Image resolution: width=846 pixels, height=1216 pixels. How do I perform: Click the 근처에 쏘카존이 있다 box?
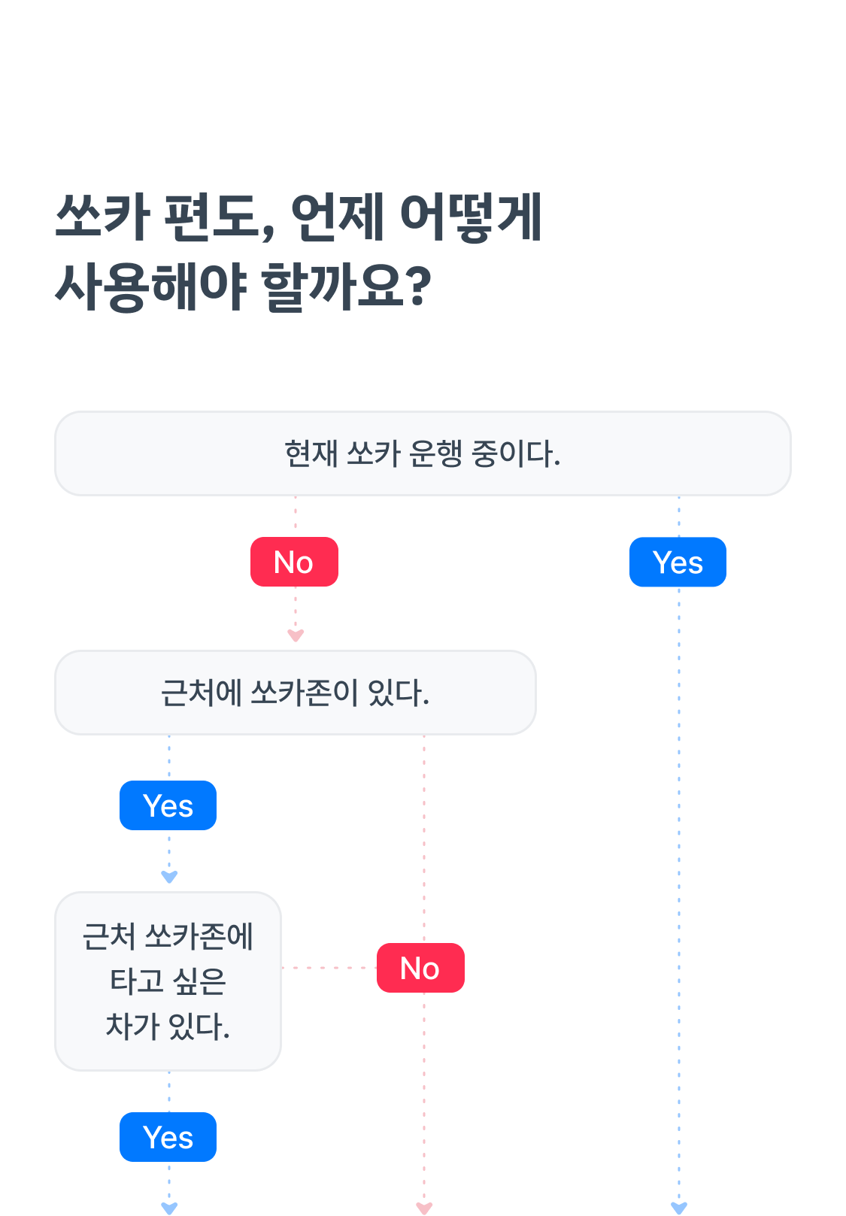point(295,693)
